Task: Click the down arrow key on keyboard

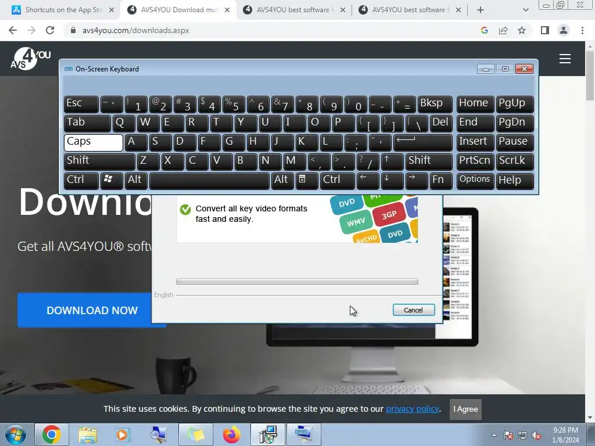Action: click(392, 181)
